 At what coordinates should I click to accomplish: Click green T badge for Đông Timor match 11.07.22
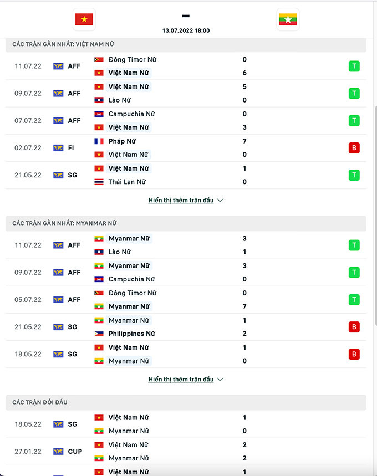click(354, 66)
